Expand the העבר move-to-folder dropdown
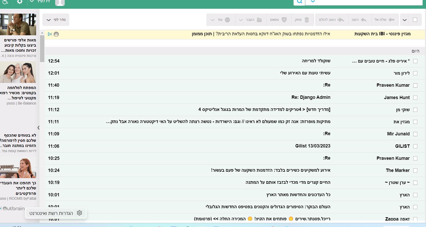This screenshot has height=227, width=426. point(241,20)
